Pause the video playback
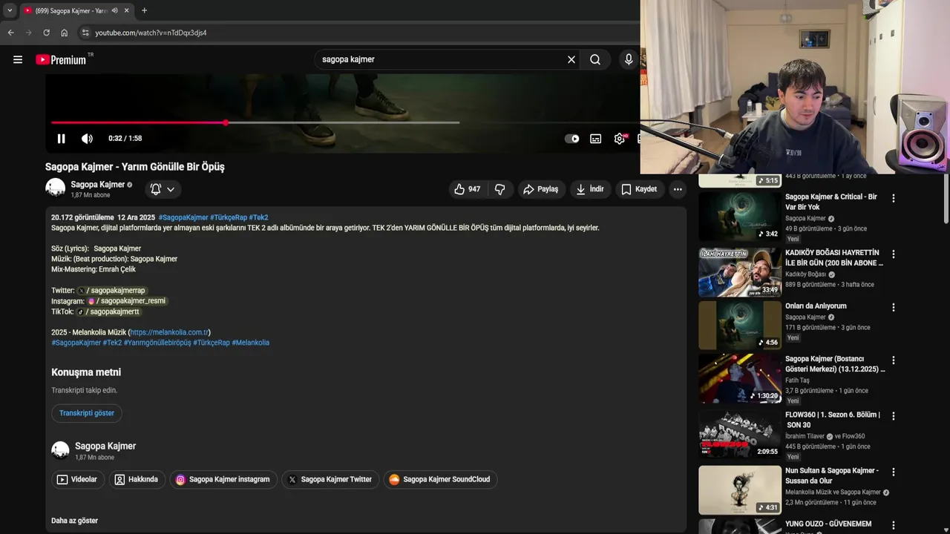 click(x=62, y=139)
